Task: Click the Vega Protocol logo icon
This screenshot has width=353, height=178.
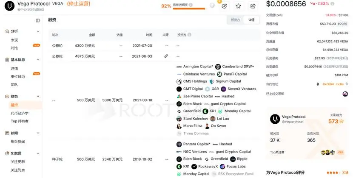Action: click(x=9, y=6)
